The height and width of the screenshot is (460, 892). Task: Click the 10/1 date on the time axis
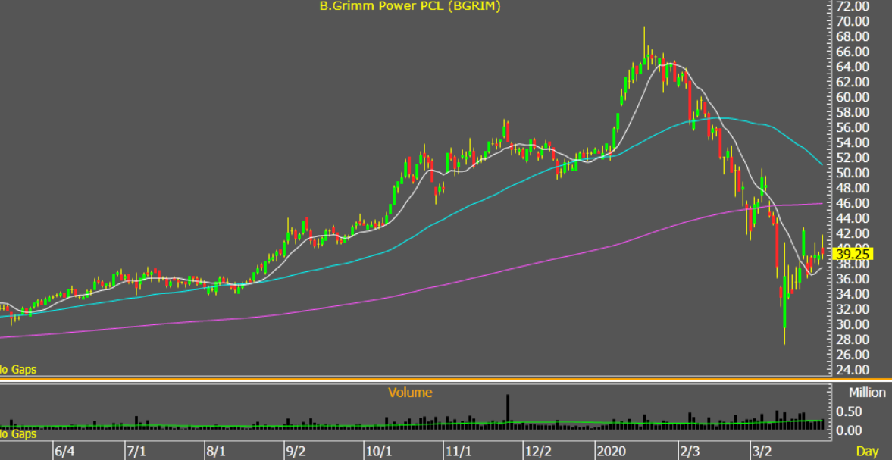pyautogui.click(x=379, y=452)
